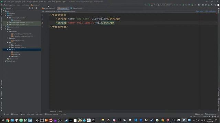Switch to MainActivity.kt editor tab
Screen dimensions: 220x123
tap(76, 8)
